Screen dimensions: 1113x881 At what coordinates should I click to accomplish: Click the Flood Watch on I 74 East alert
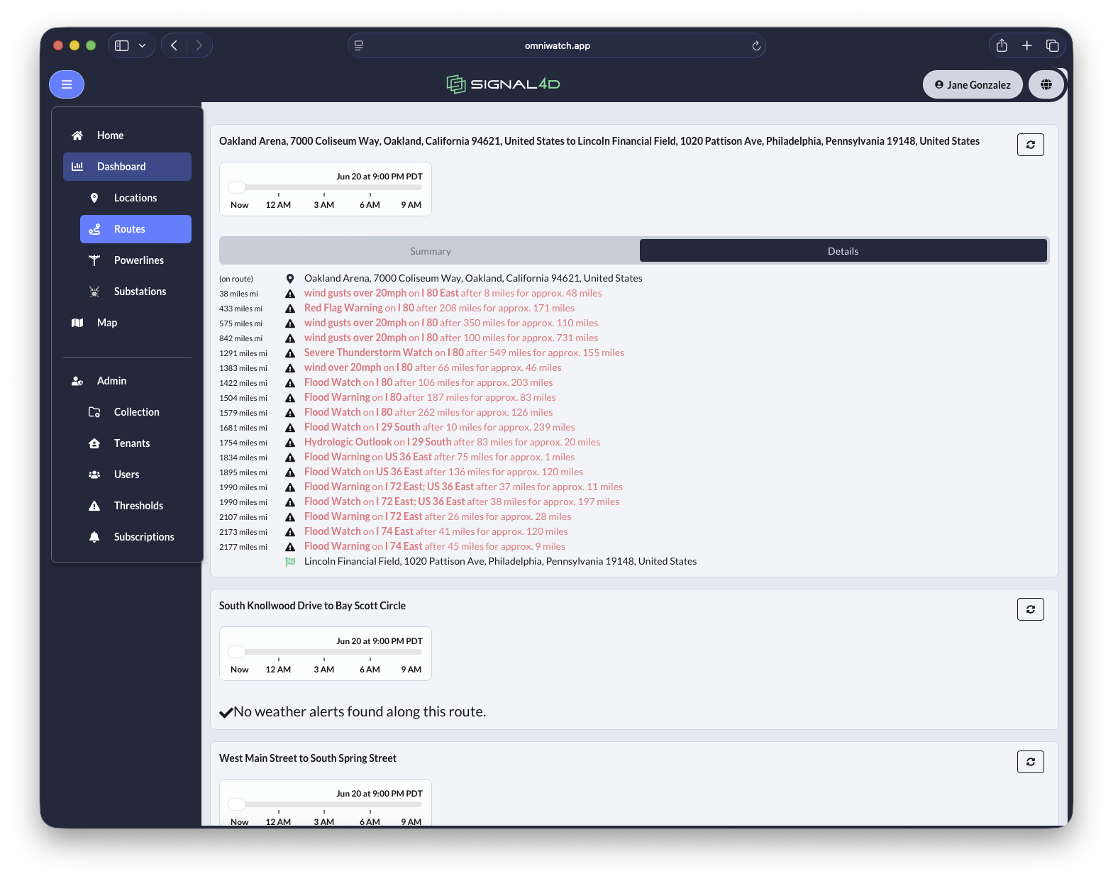[436, 531]
